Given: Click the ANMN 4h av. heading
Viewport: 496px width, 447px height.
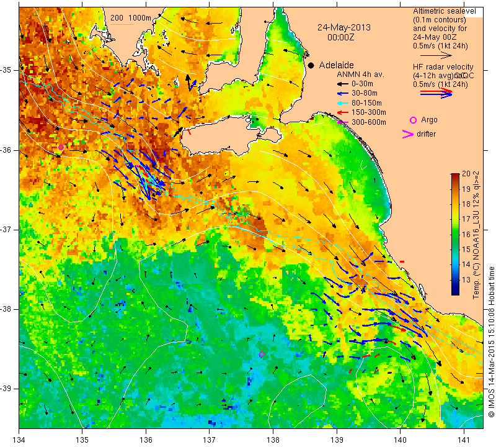Looking at the screenshot, I should click(360, 74).
